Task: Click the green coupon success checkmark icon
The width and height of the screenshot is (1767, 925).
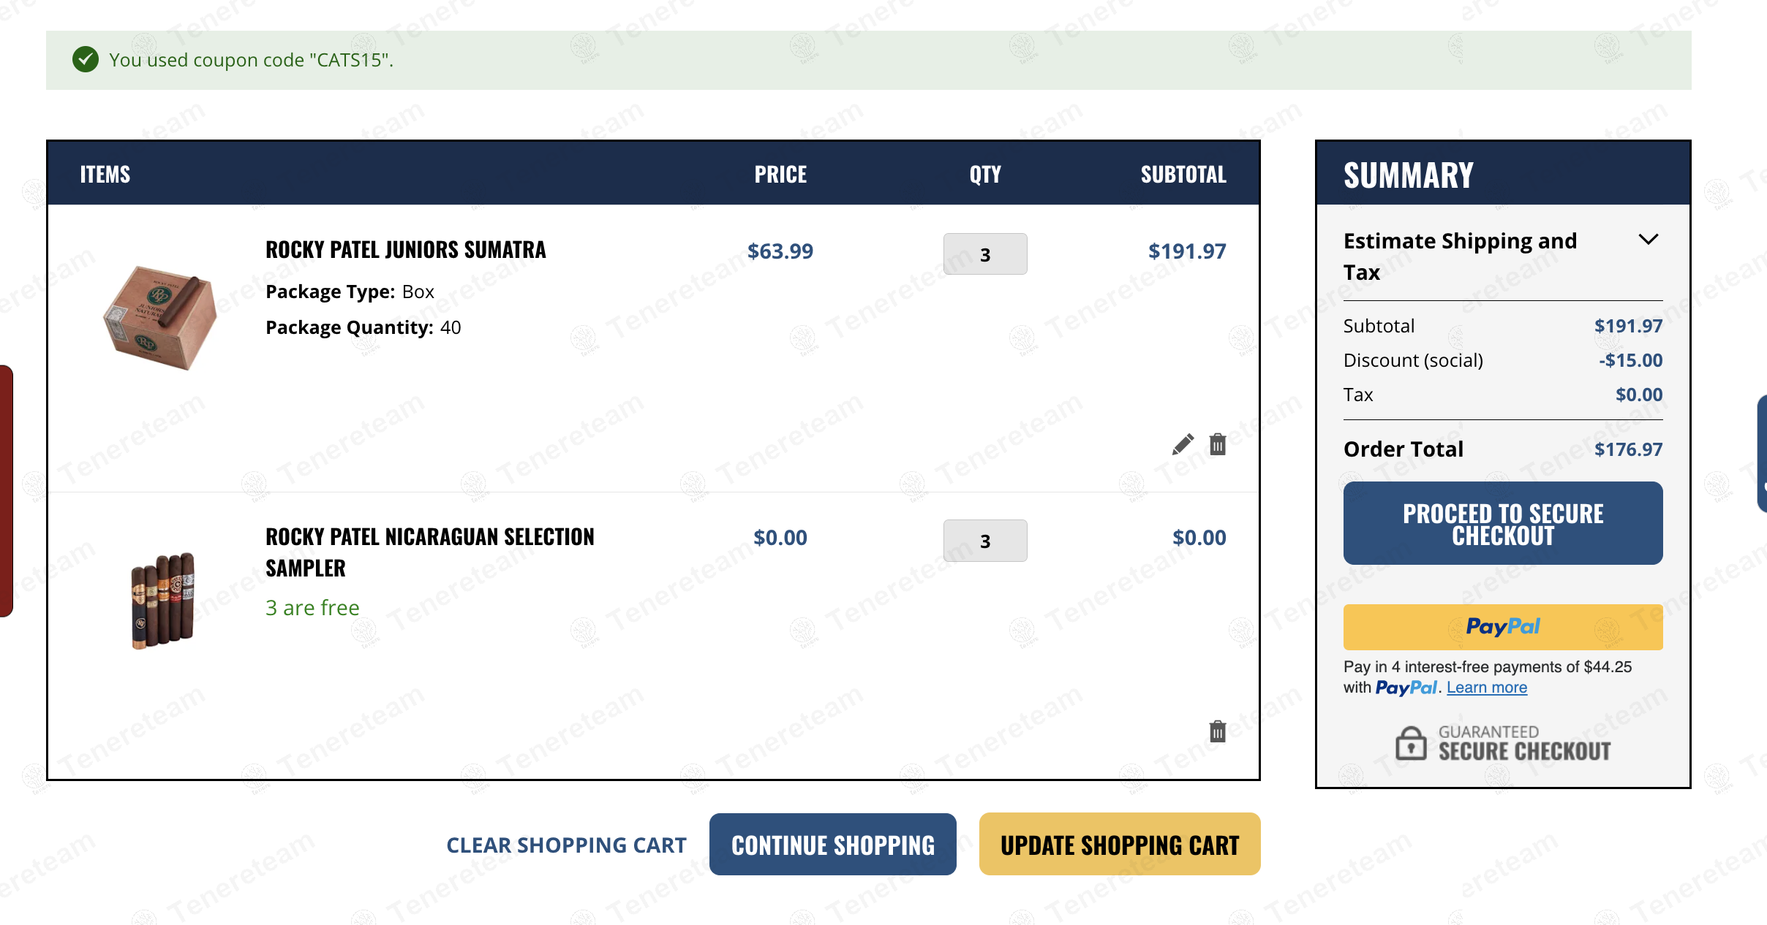Action: (x=86, y=59)
